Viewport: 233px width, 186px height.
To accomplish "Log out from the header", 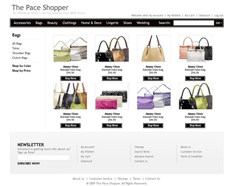I will [219, 15].
